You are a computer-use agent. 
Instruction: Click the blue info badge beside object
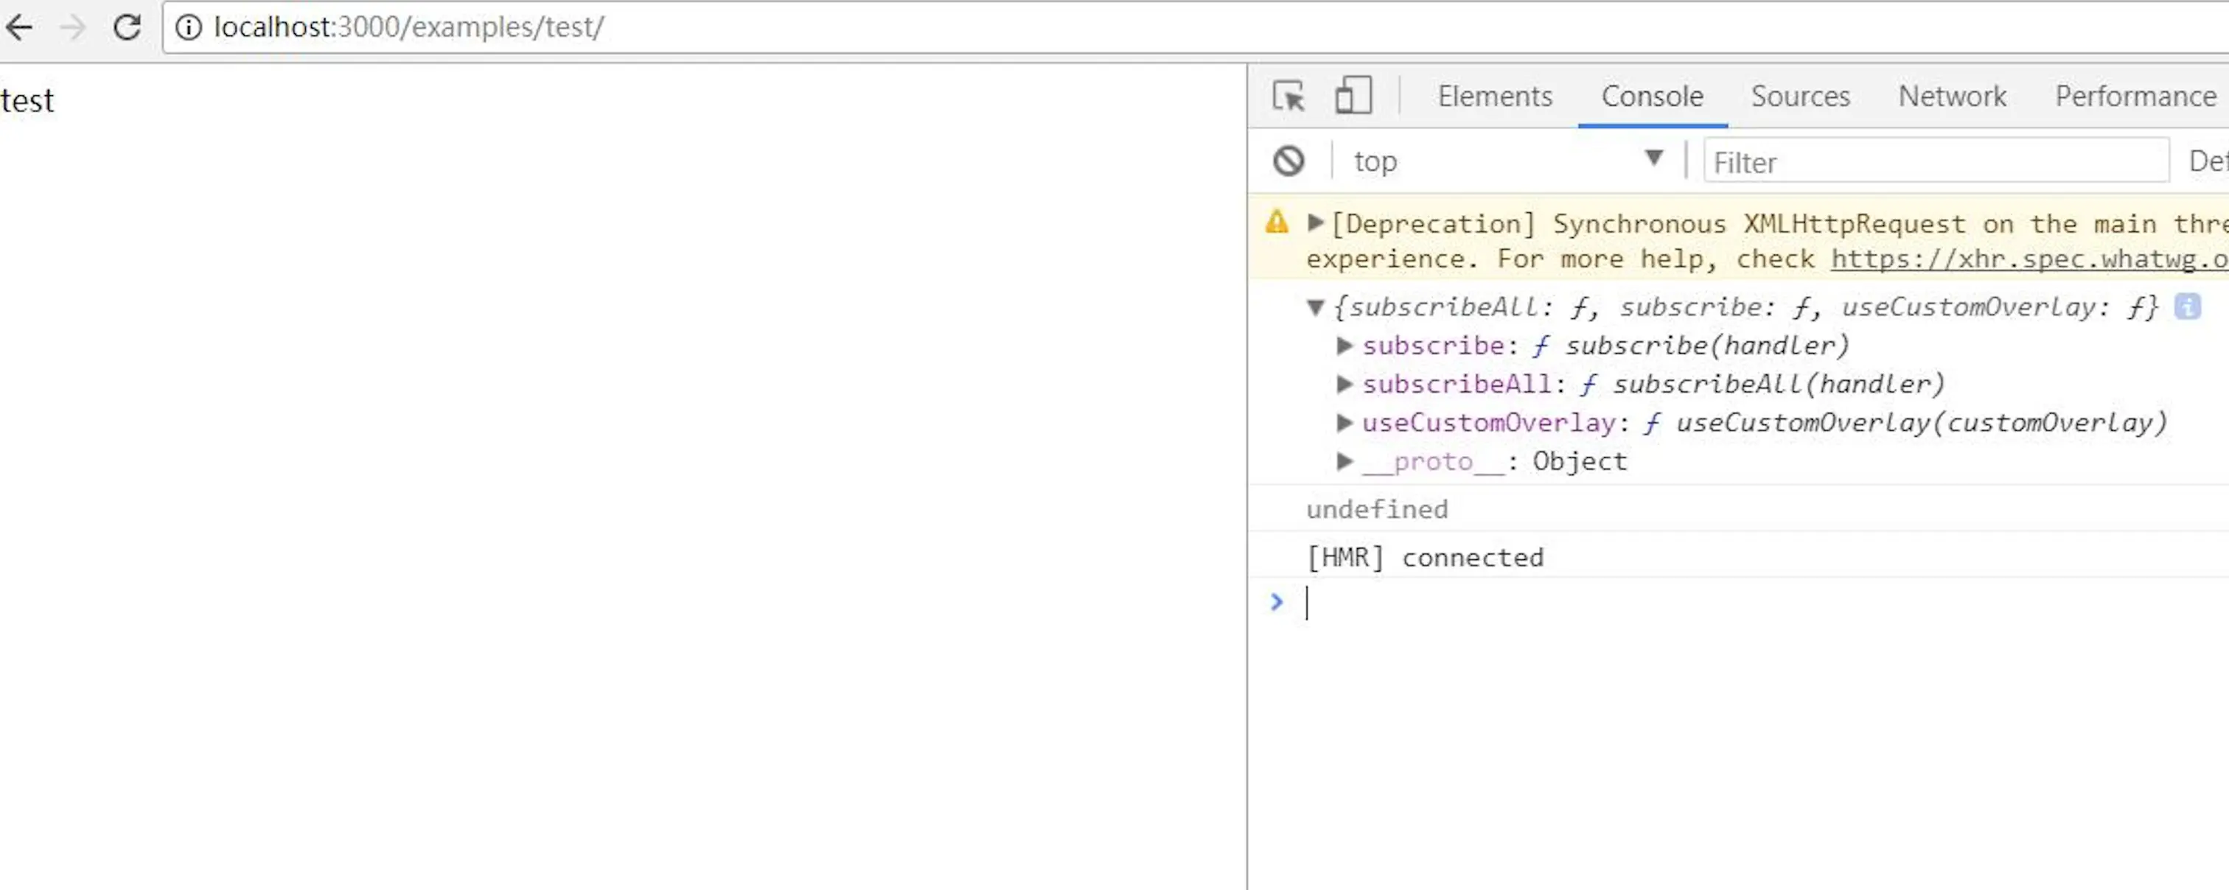tap(2186, 306)
